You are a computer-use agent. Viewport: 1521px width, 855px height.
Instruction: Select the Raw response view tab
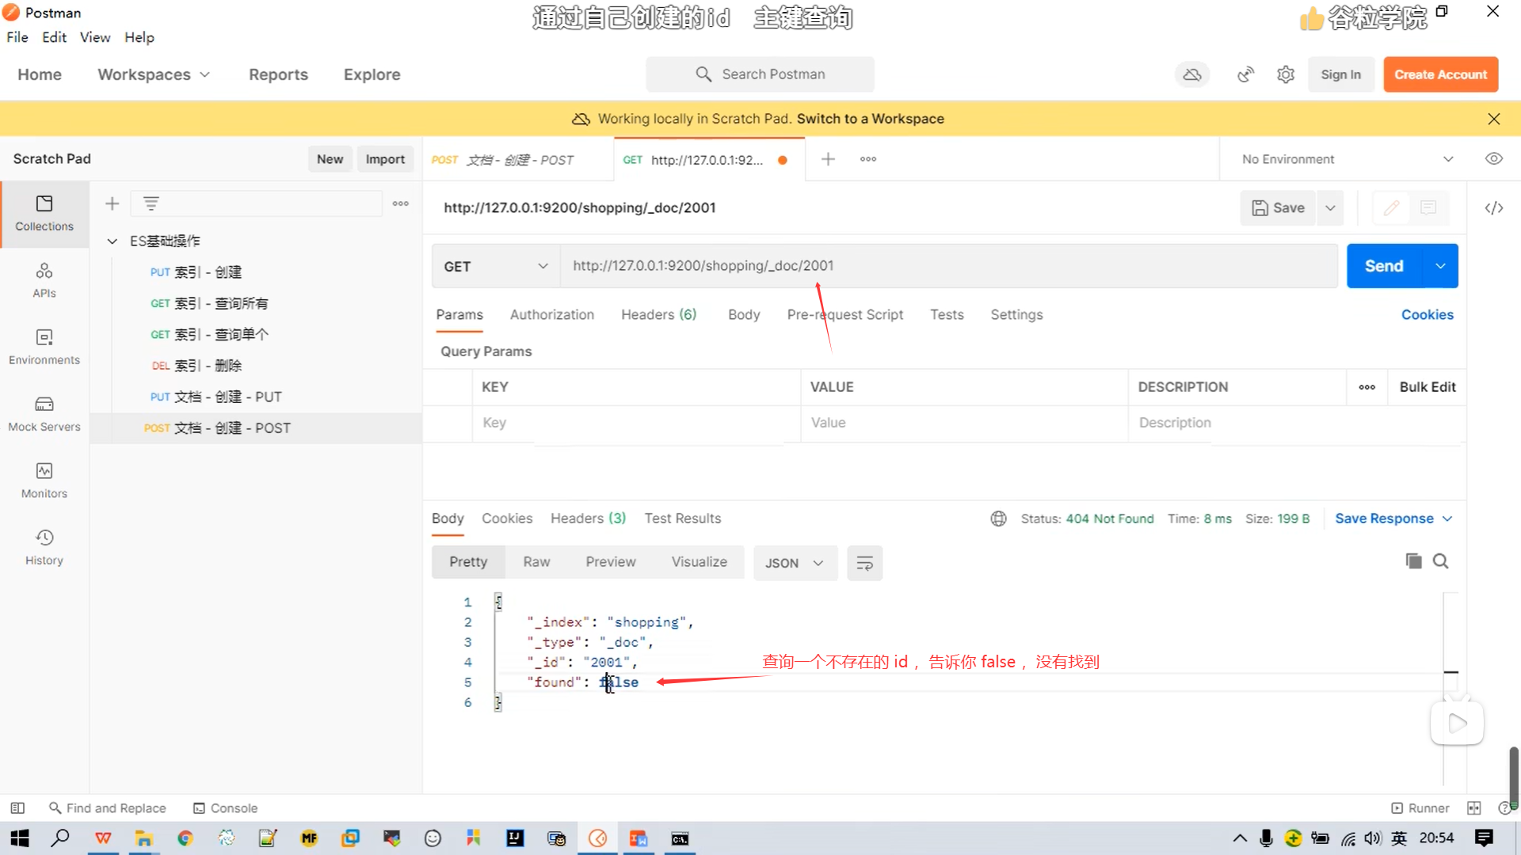point(536,561)
